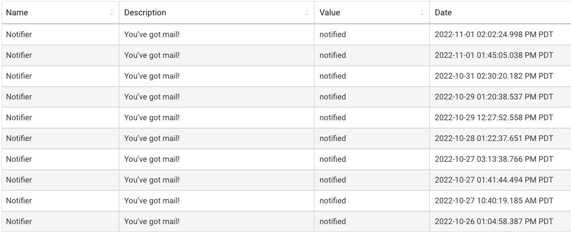Click the Date column header

point(443,12)
